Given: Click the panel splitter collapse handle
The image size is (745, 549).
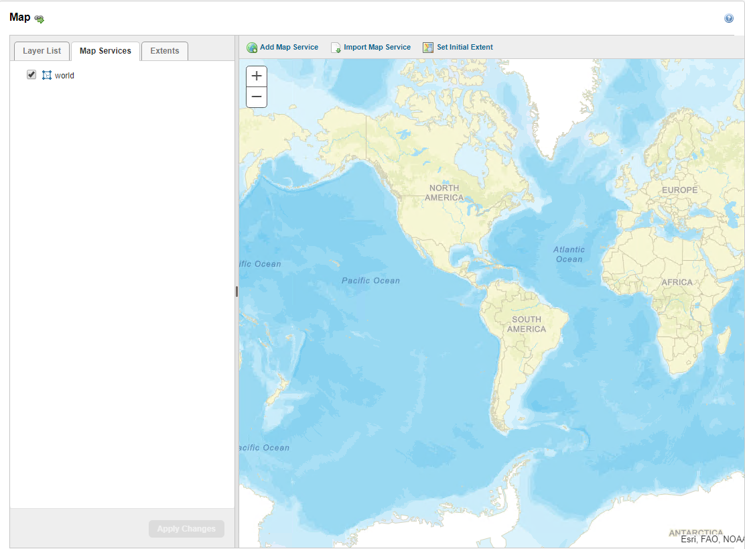Looking at the screenshot, I should point(236,292).
